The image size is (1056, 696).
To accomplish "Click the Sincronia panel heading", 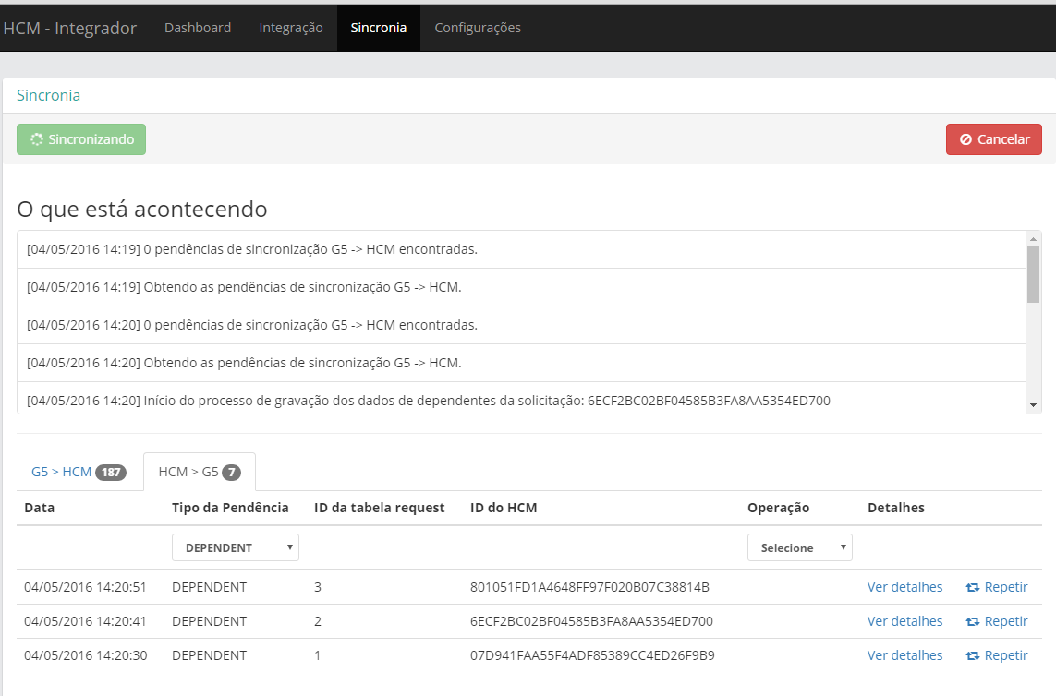I will (48, 95).
